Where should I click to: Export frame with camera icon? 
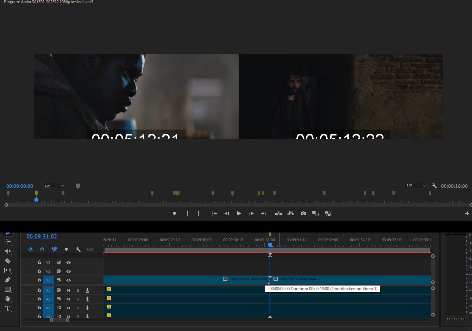303,214
